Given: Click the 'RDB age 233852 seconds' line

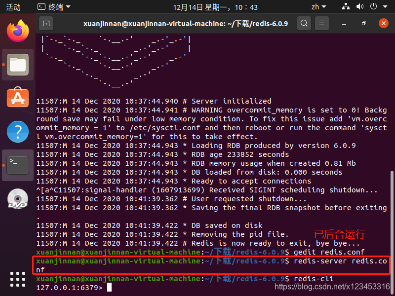Looking at the screenshot, I should 162,154.
